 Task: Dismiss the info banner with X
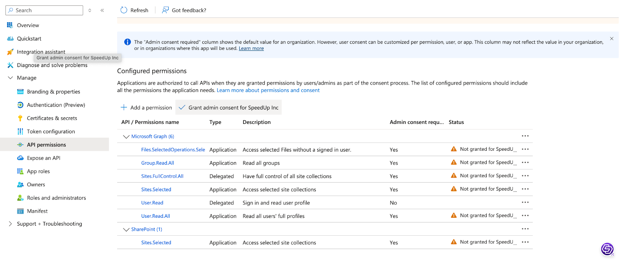point(612,39)
